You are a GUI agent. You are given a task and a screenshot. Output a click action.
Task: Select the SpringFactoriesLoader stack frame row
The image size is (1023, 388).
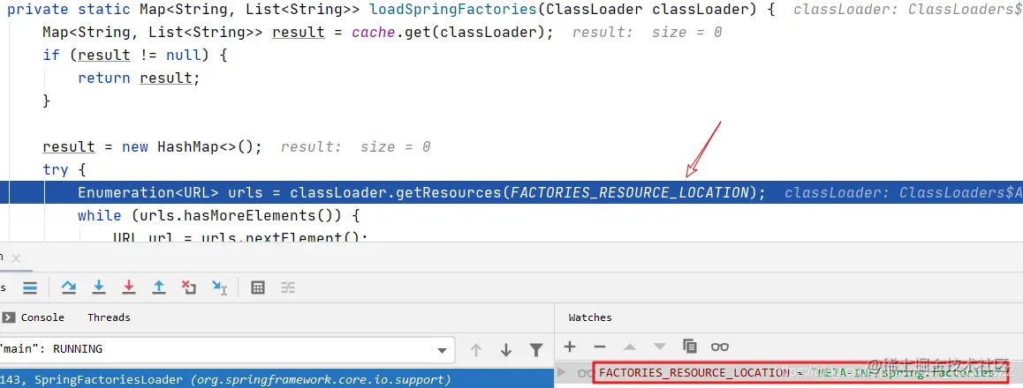pos(277,379)
